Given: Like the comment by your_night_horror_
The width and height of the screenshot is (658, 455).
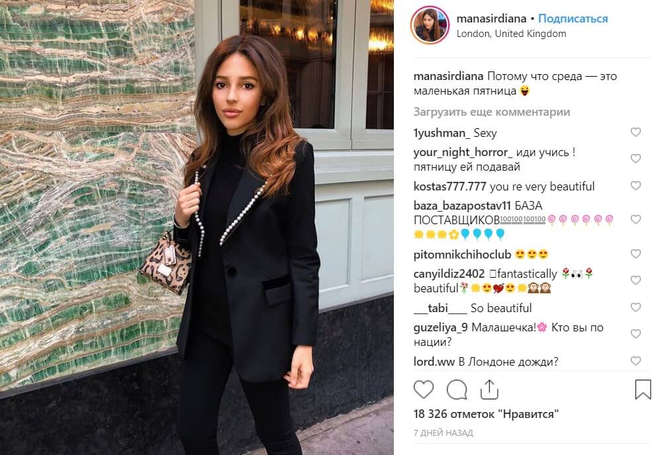Looking at the screenshot, I should click(x=635, y=159).
